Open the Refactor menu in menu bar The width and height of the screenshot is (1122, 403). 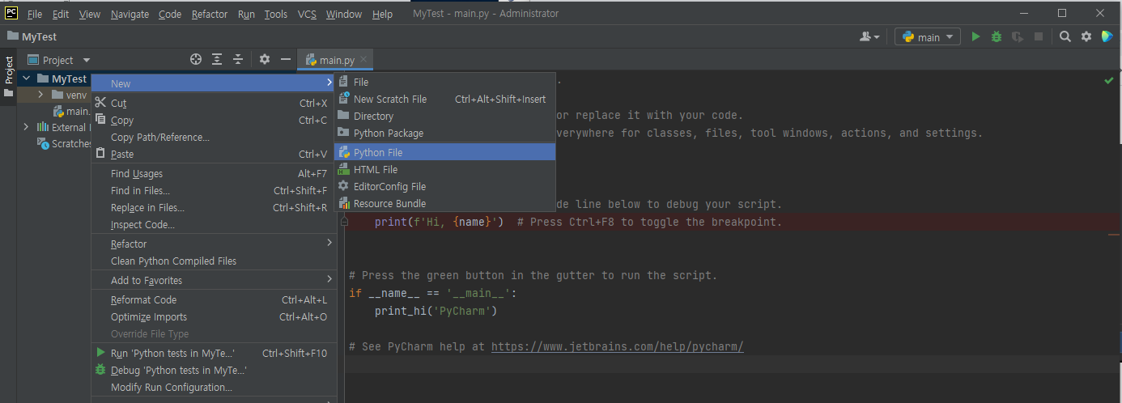point(210,14)
